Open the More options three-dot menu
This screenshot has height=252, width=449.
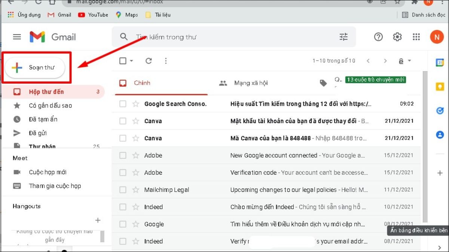166,61
